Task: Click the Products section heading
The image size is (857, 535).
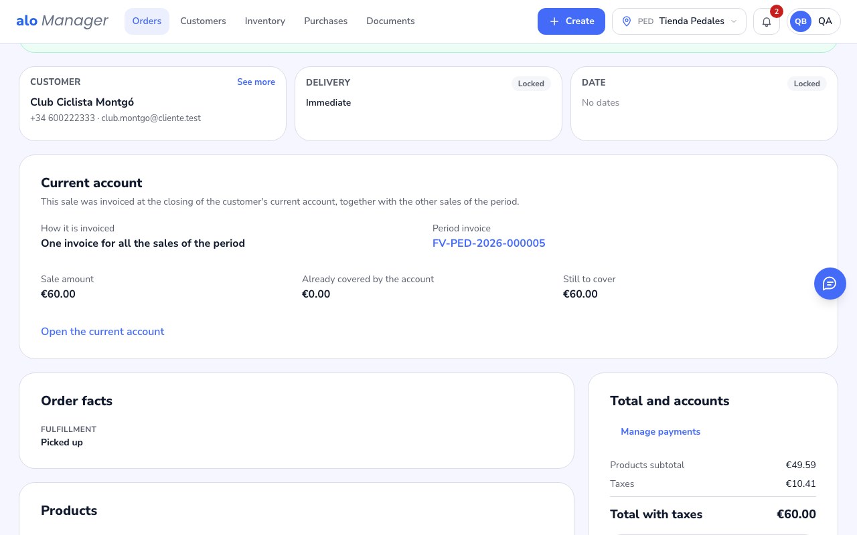Action: 69,511
